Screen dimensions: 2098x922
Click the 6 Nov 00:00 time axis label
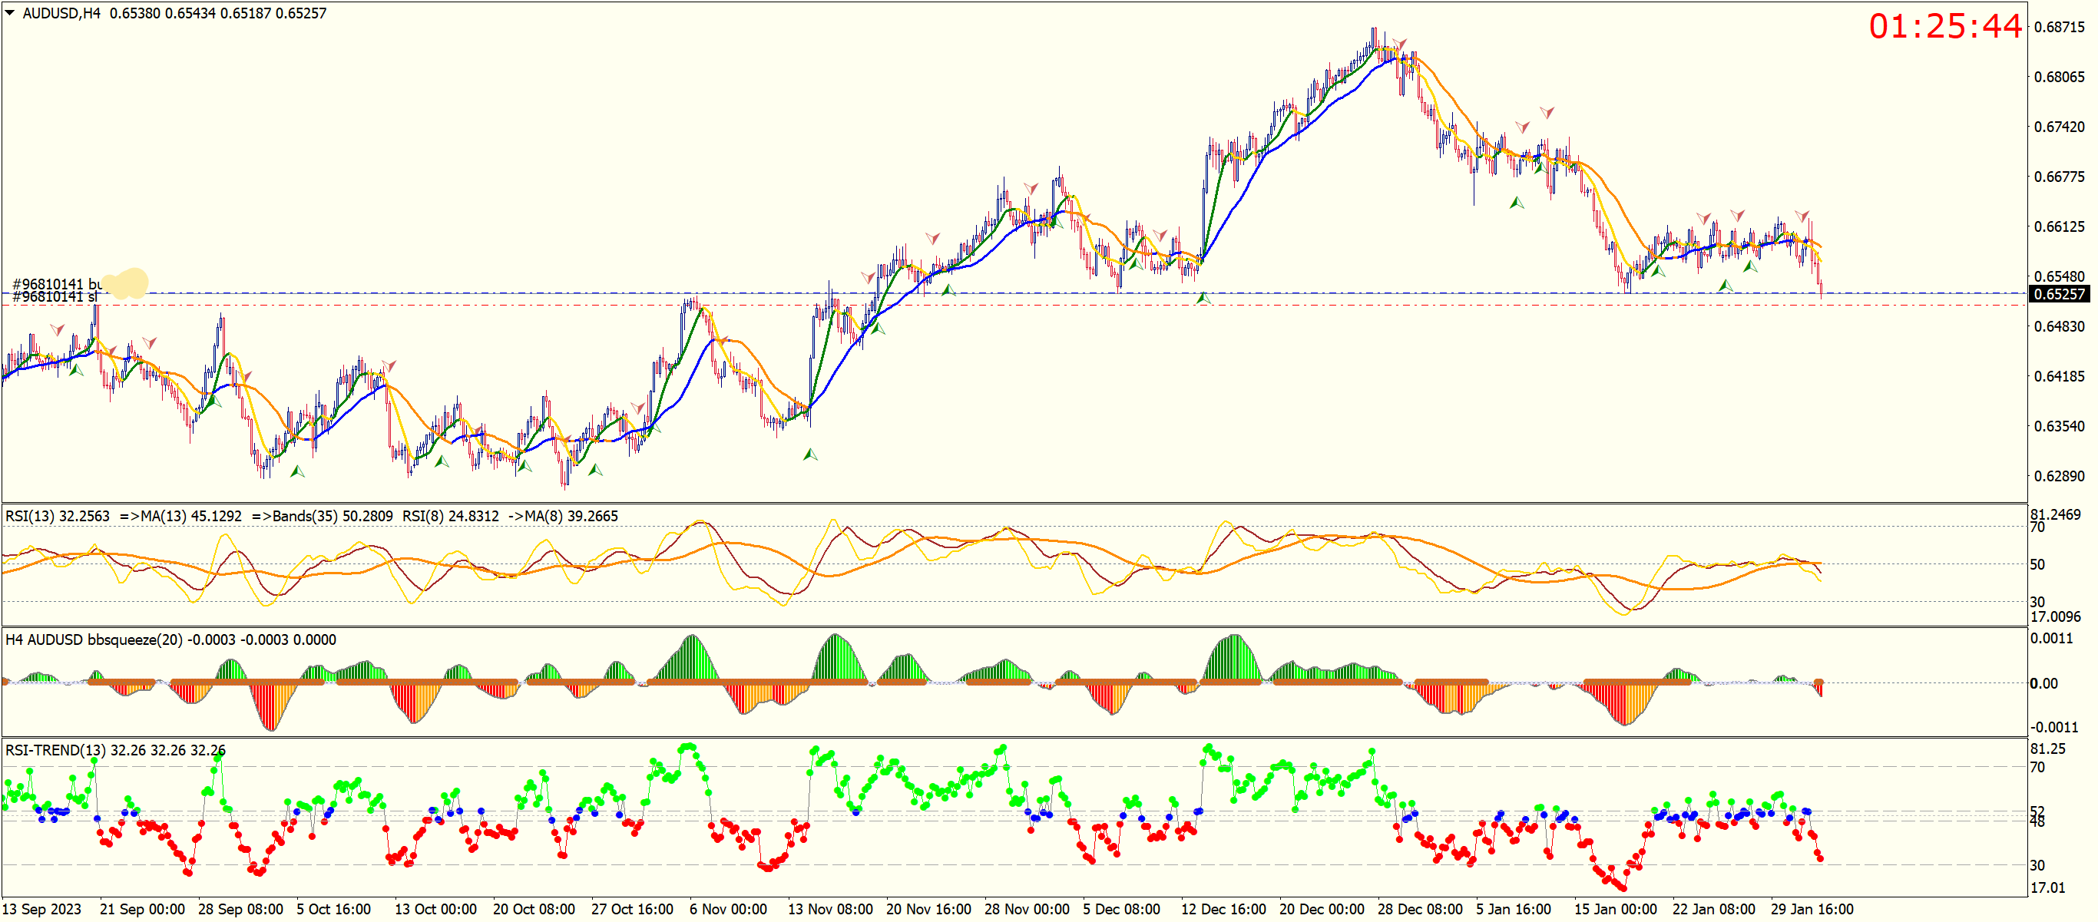(x=727, y=910)
